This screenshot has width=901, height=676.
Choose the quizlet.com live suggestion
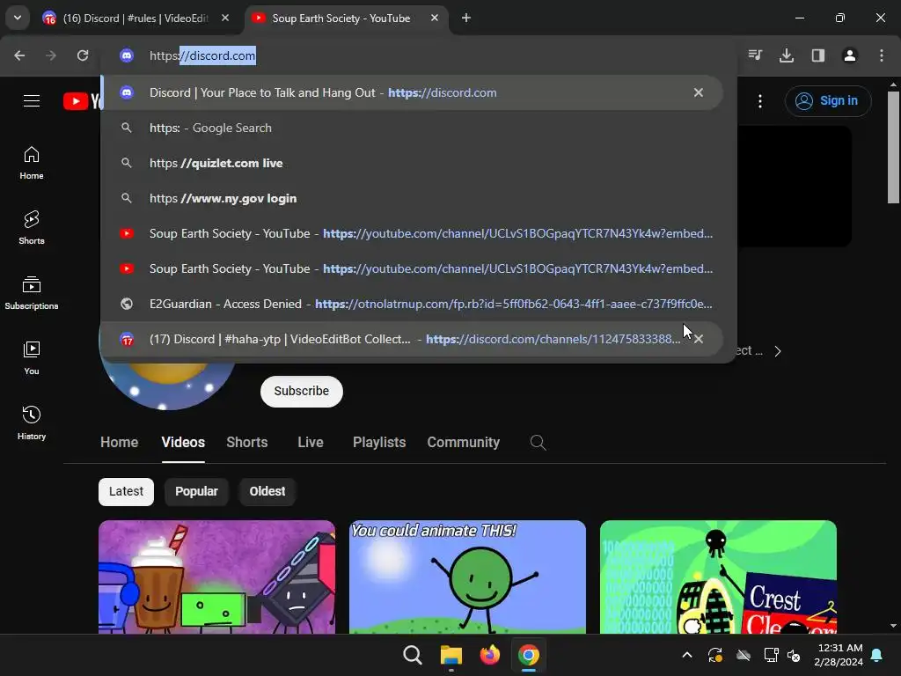412,163
